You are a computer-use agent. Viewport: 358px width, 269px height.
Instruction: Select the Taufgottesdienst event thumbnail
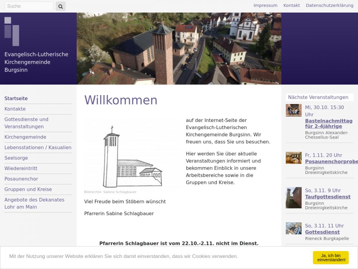[294, 198]
